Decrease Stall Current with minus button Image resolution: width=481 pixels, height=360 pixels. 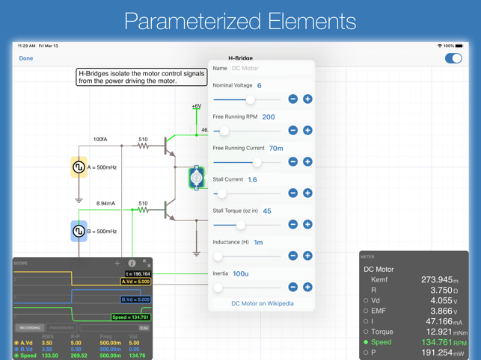click(x=293, y=193)
